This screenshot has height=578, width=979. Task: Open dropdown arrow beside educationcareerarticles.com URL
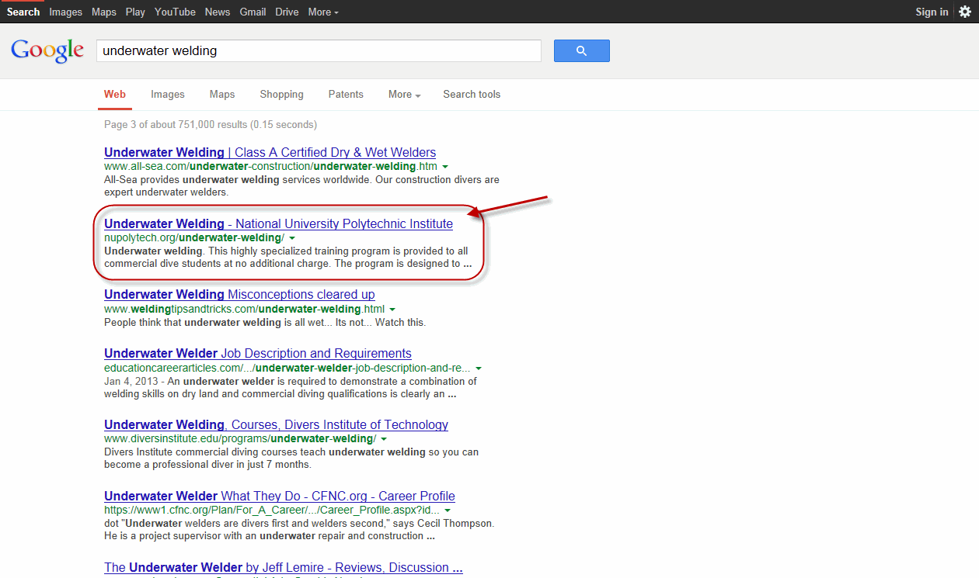point(479,369)
